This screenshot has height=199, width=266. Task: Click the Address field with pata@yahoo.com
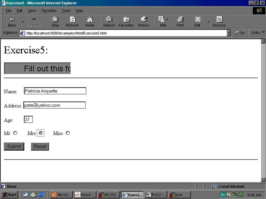pyautogui.click(x=55, y=105)
